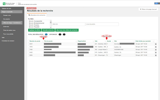Open Tableau de bord in the sidebar
Image resolution: width=160 pixels, height=100 pixels.
click(x=6, y=8)
